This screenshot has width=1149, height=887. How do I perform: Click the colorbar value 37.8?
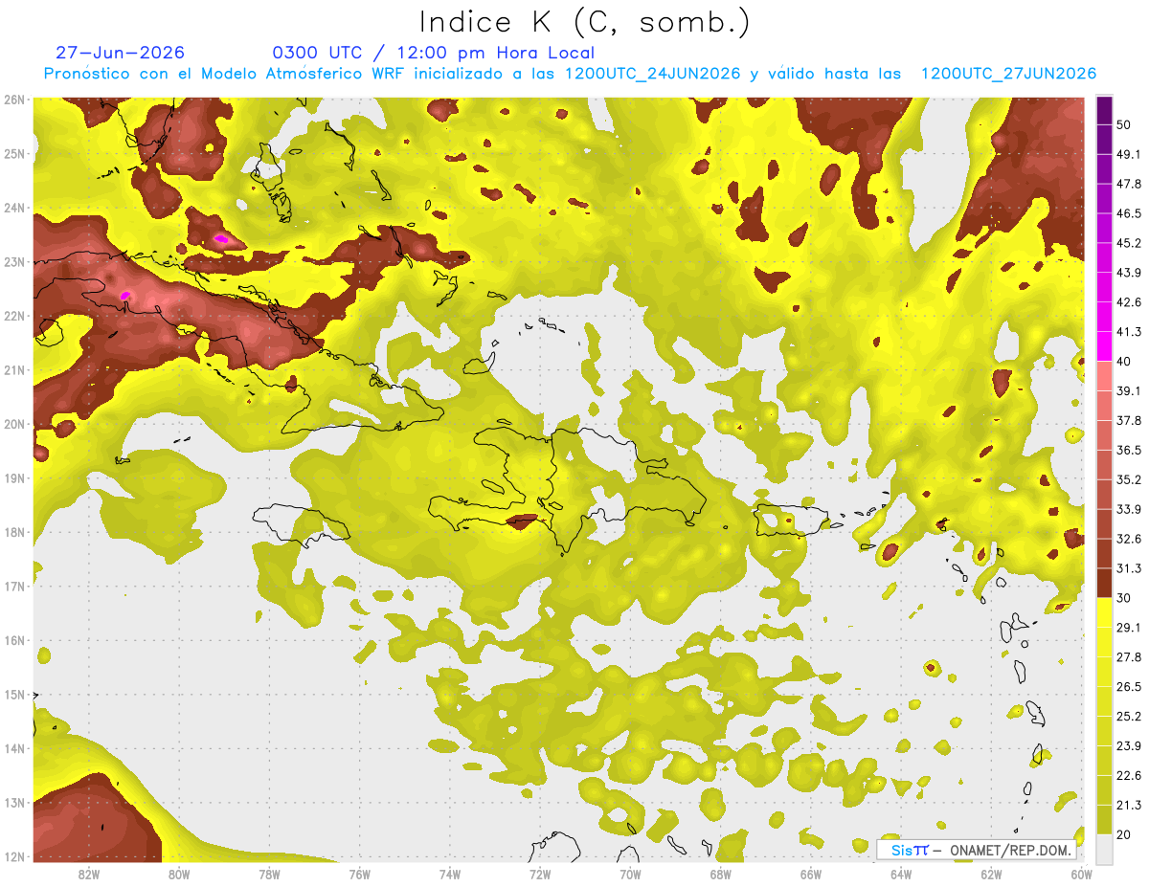[1129, 420]
